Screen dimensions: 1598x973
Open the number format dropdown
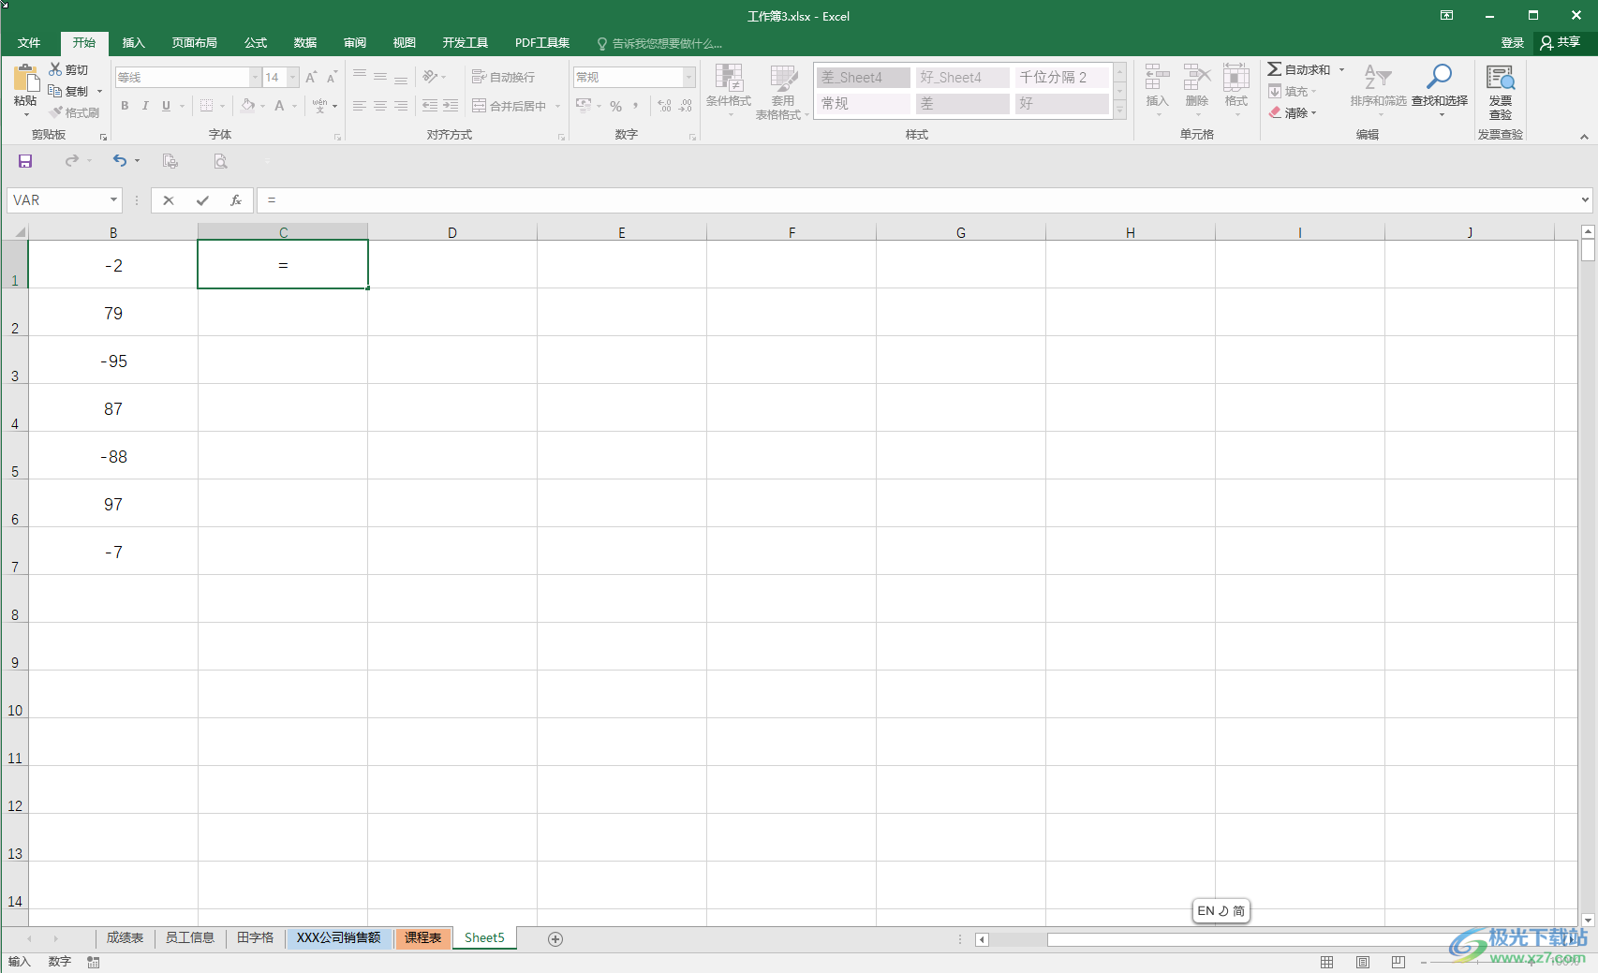tap(689, 78)
